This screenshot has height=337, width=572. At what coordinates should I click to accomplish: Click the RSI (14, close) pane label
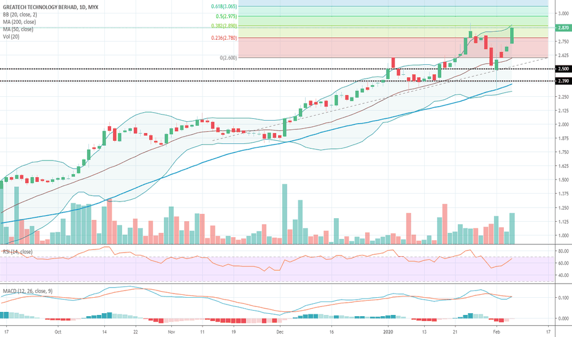coord(18,252)
